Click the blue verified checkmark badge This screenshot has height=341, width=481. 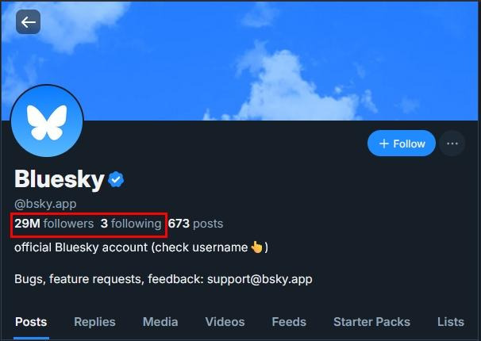point(117,180)
